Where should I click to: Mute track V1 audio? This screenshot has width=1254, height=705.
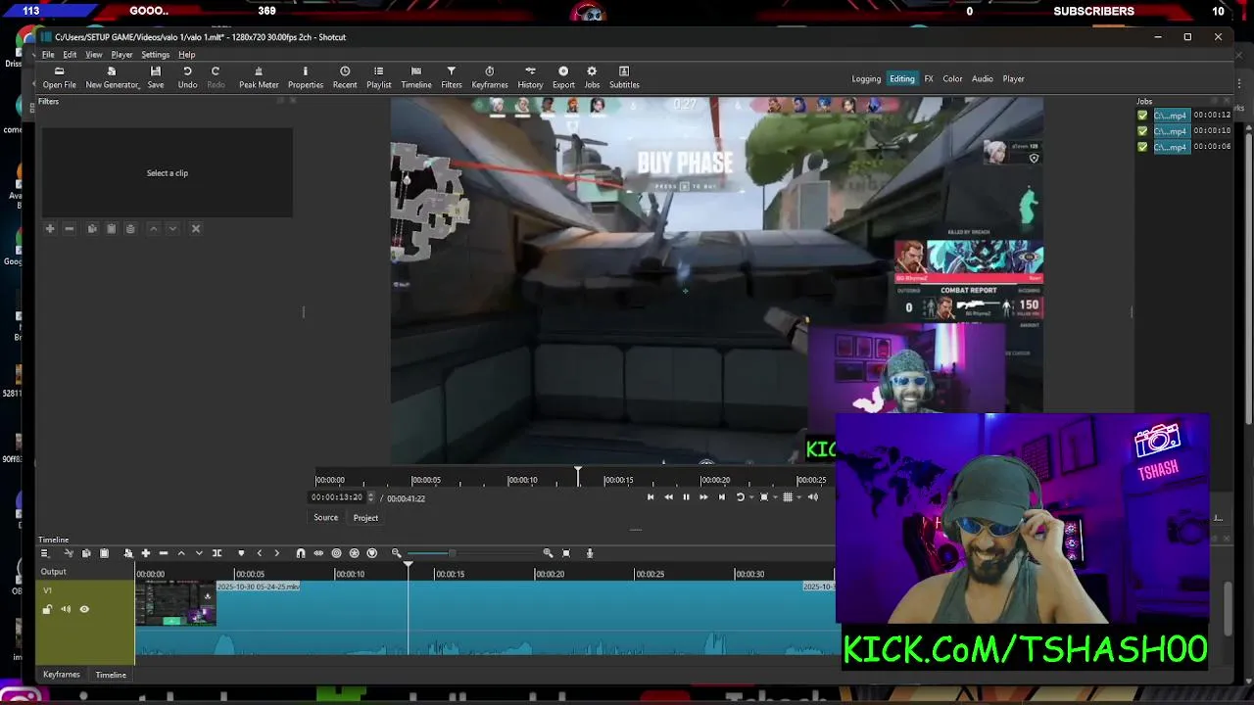66,609
